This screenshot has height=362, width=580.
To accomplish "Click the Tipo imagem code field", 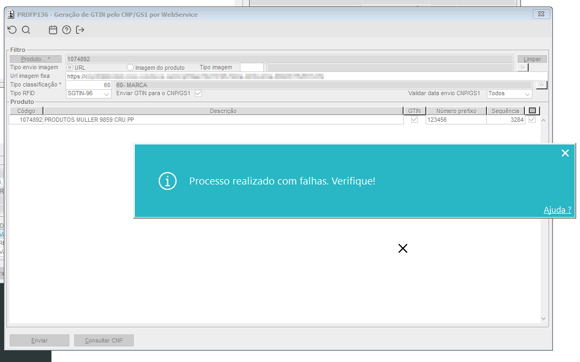I will pos(251,68).
